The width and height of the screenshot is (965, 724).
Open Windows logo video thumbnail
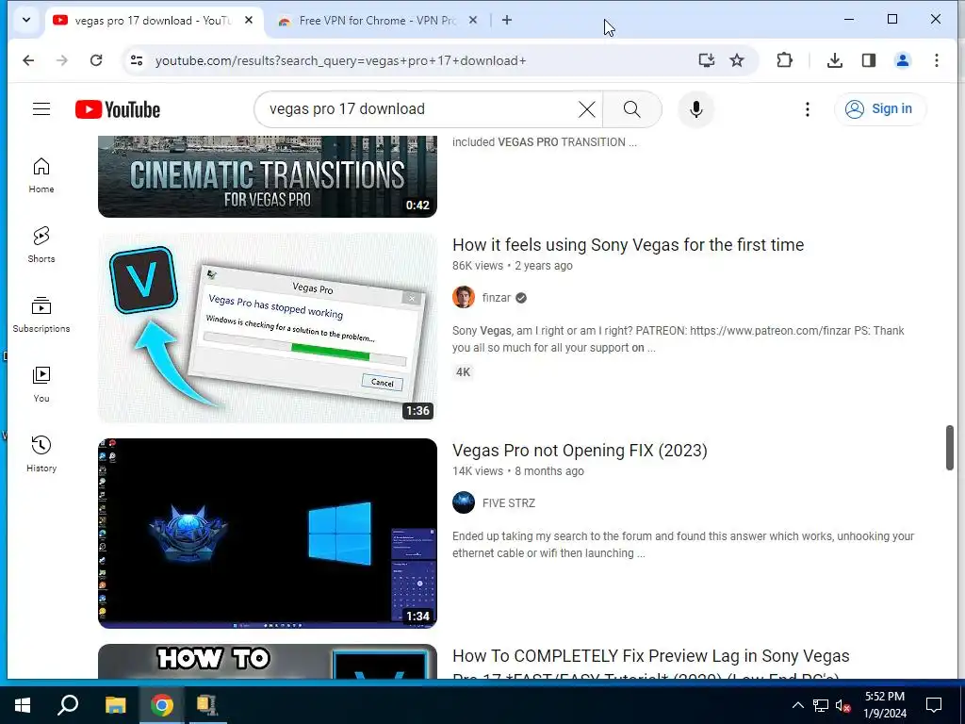267,534
